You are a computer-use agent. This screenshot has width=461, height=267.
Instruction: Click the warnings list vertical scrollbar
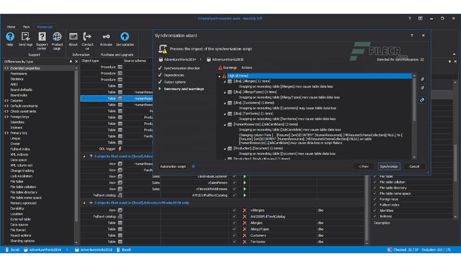[414, 99]
